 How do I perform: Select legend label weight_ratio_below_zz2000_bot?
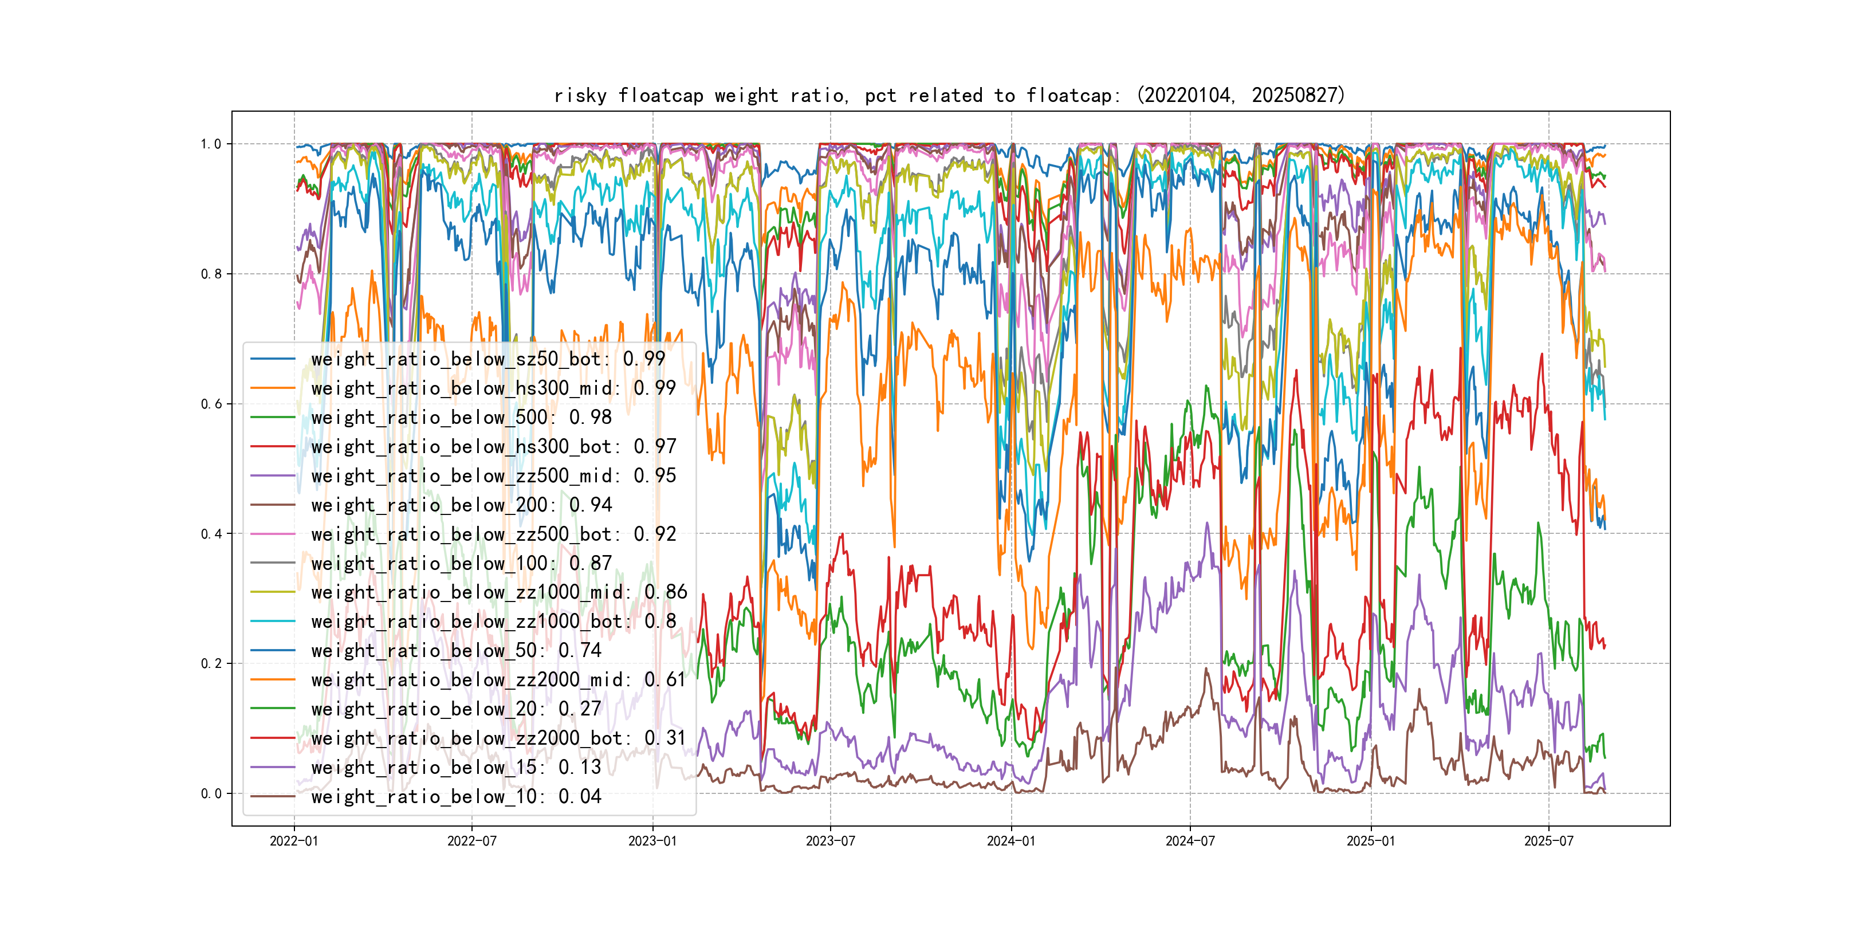[x=498, y=738]
